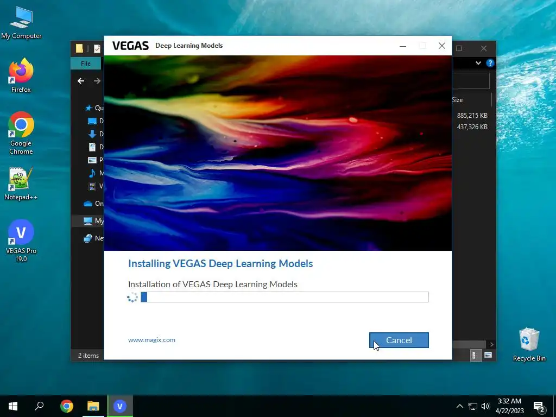Open taskbar search

39,406
